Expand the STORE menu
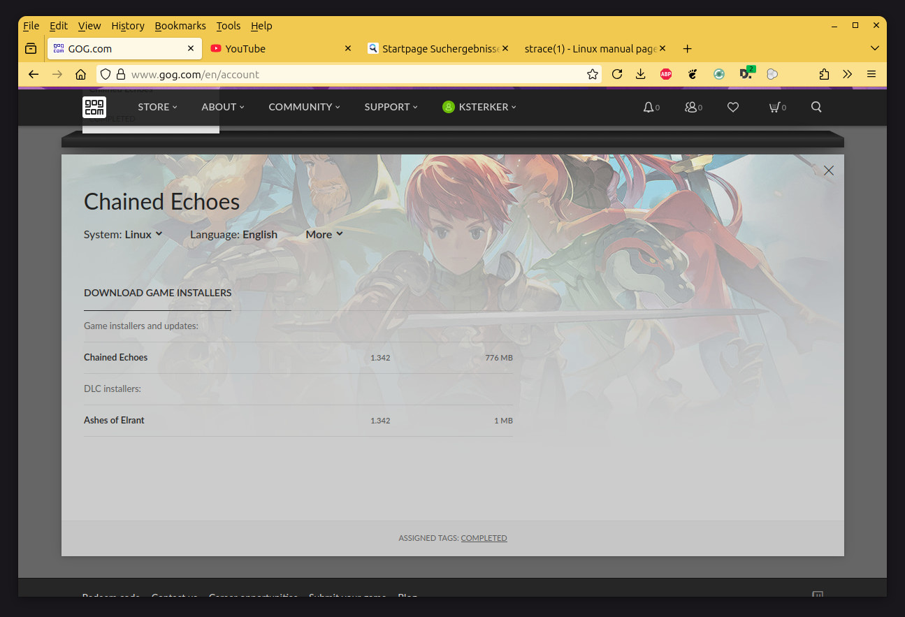 (x=157, y=107)
